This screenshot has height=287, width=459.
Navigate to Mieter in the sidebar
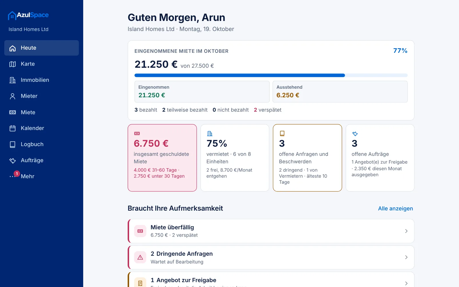(42, 96)
